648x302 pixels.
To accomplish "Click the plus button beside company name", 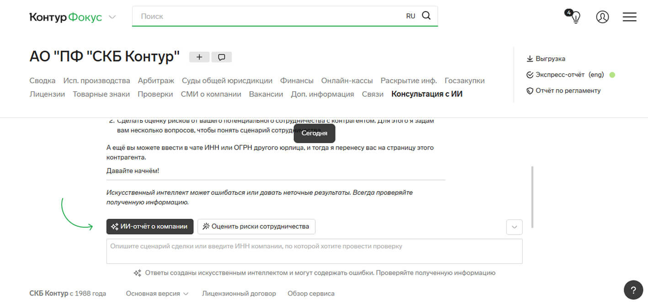I will pos(199,57).
